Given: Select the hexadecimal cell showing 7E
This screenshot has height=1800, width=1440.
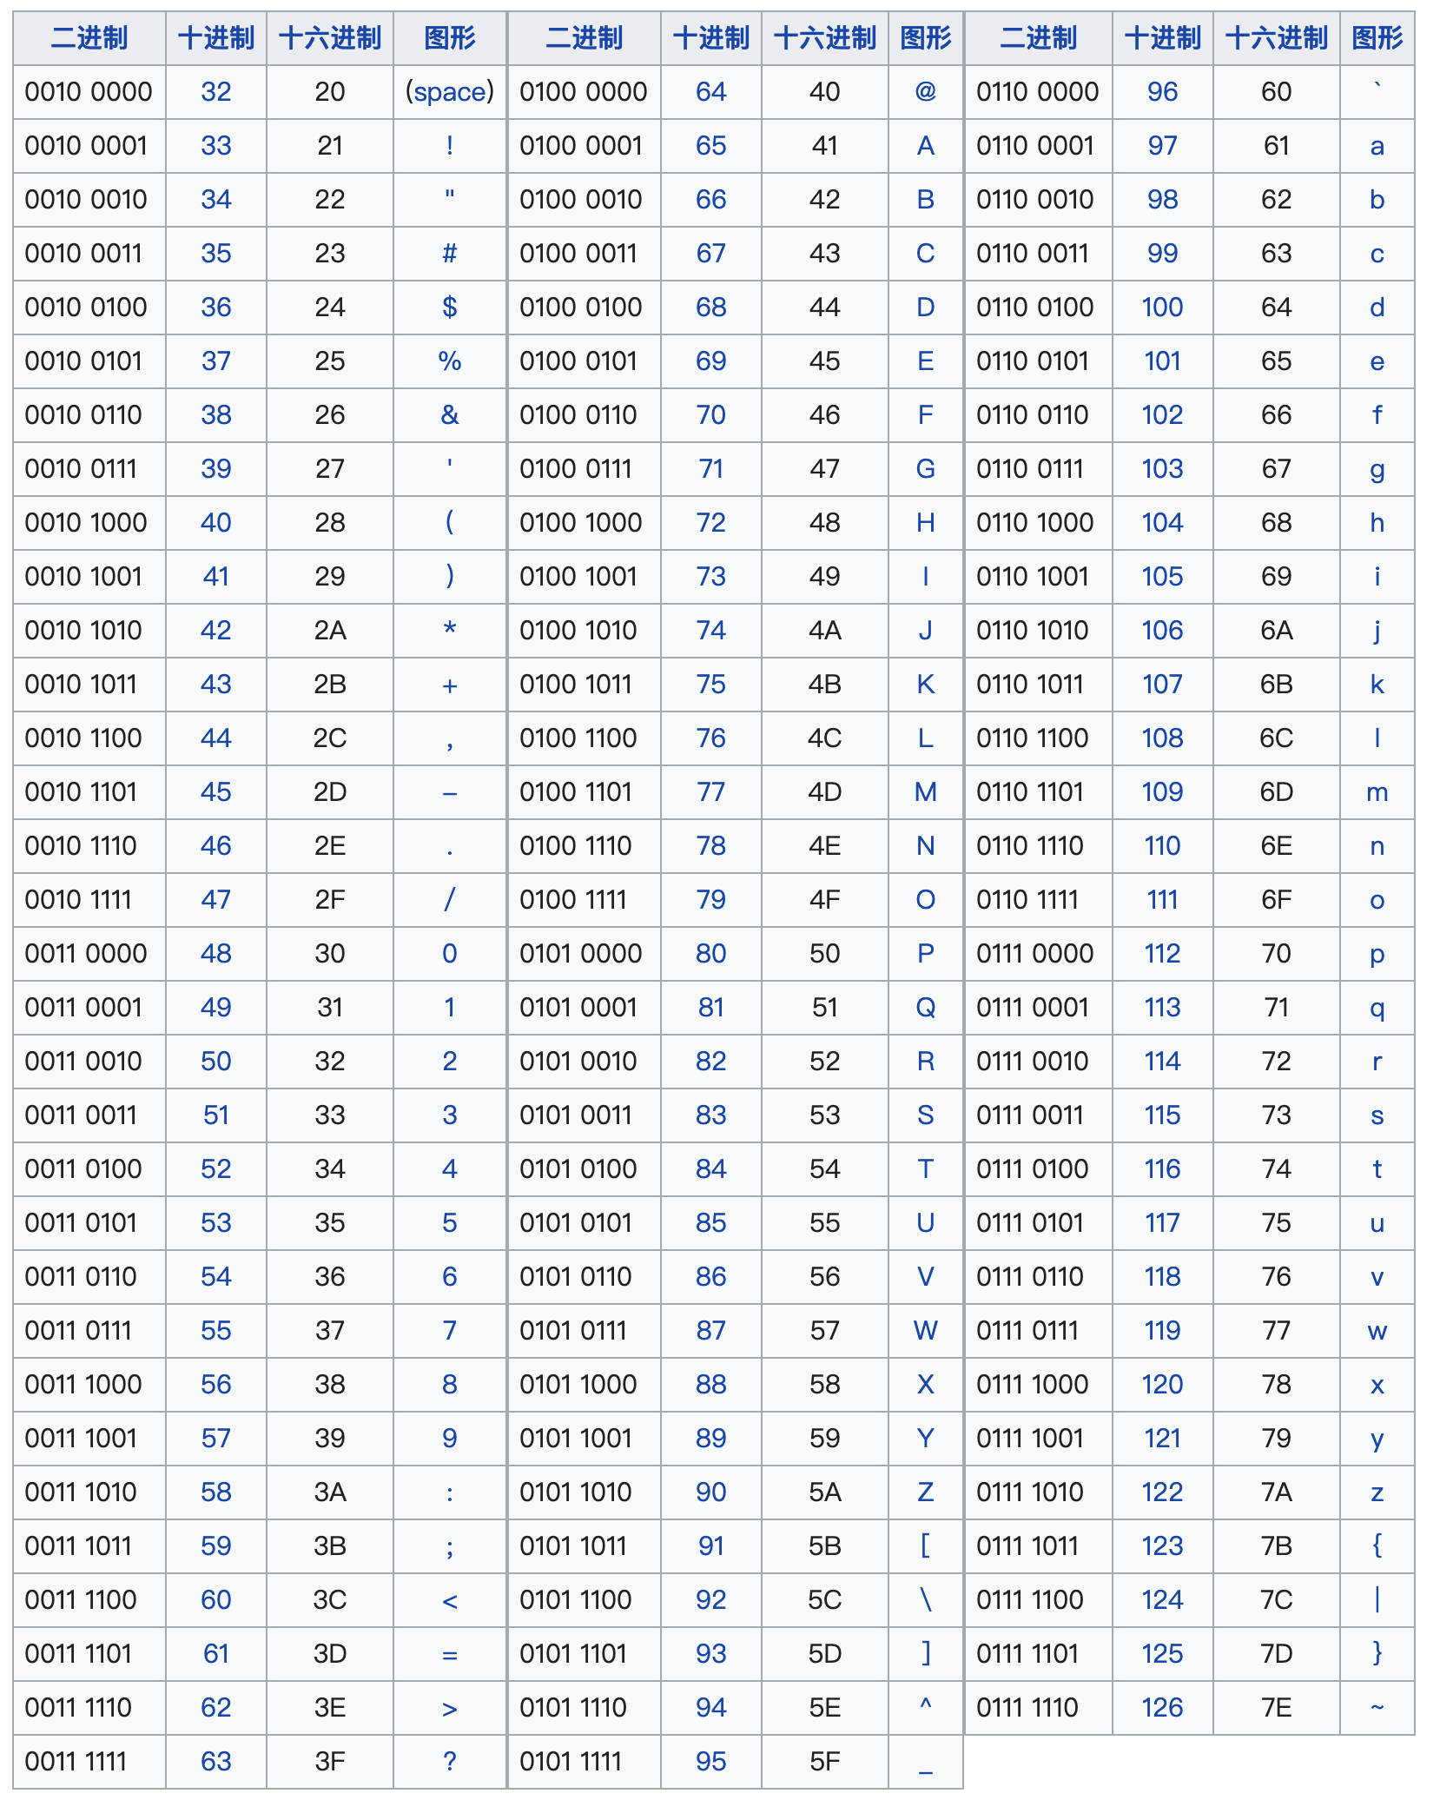Looking at the screenshot, I should click(x=1276, y=1707).
